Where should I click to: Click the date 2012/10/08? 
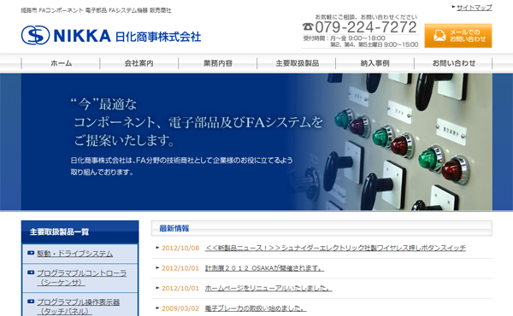tap(180, 248)
